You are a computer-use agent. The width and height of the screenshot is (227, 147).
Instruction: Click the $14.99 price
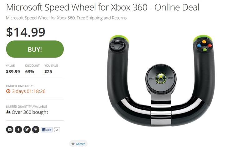click(x=26, y=32)
